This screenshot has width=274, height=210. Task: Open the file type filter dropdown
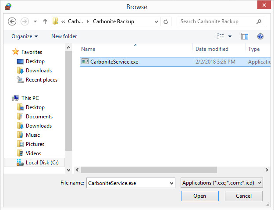221,183
